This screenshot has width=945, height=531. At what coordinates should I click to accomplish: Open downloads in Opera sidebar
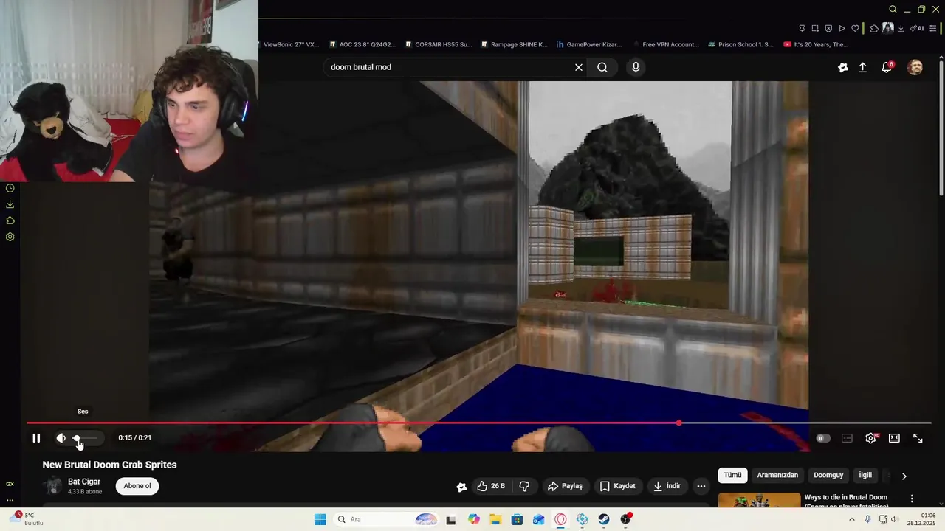click(x=10, y=204)
